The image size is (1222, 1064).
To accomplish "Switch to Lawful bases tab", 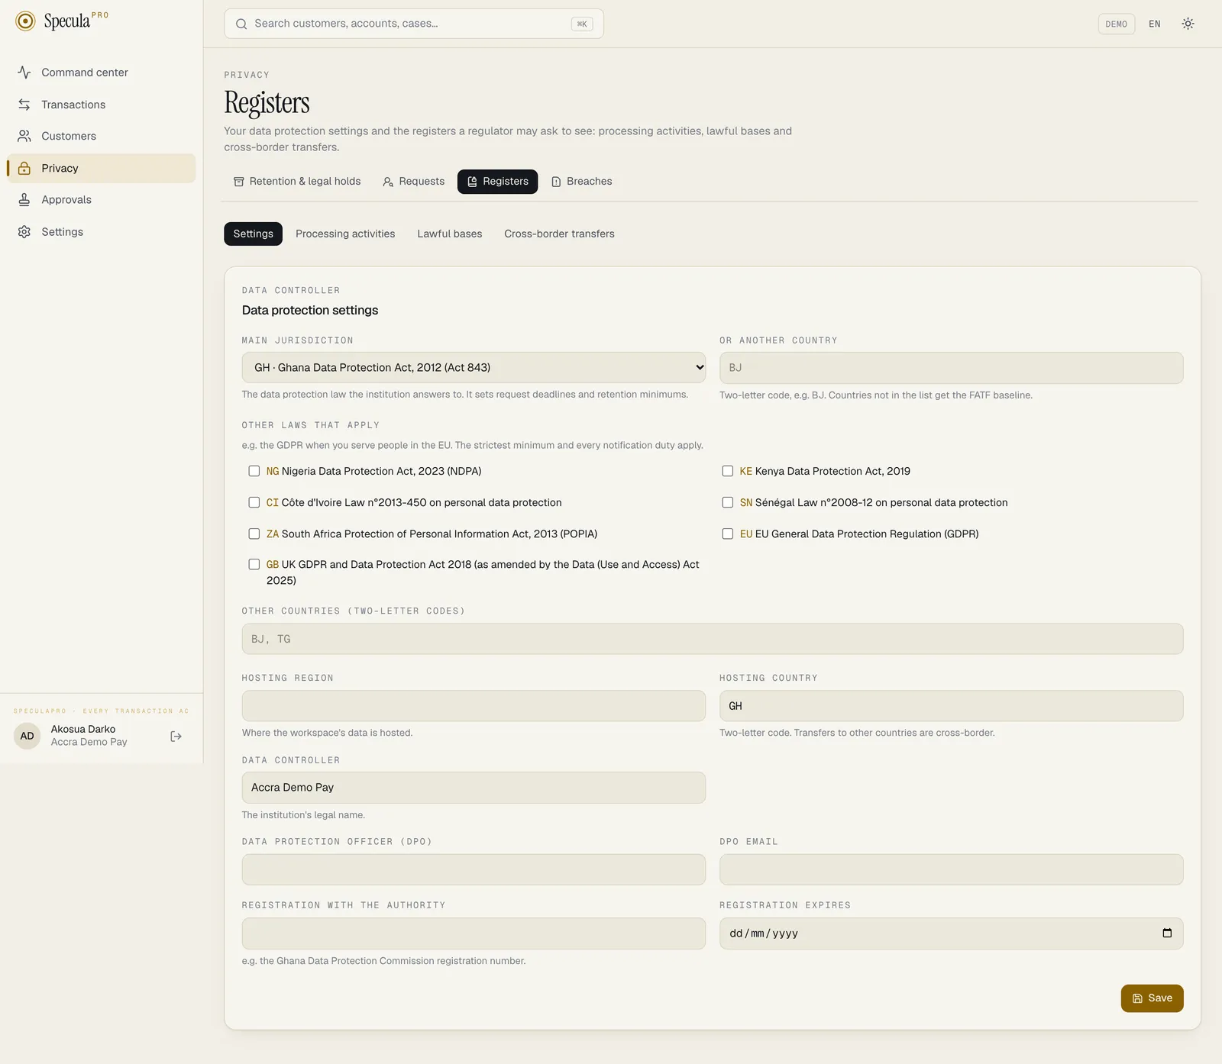I will 450,234.
